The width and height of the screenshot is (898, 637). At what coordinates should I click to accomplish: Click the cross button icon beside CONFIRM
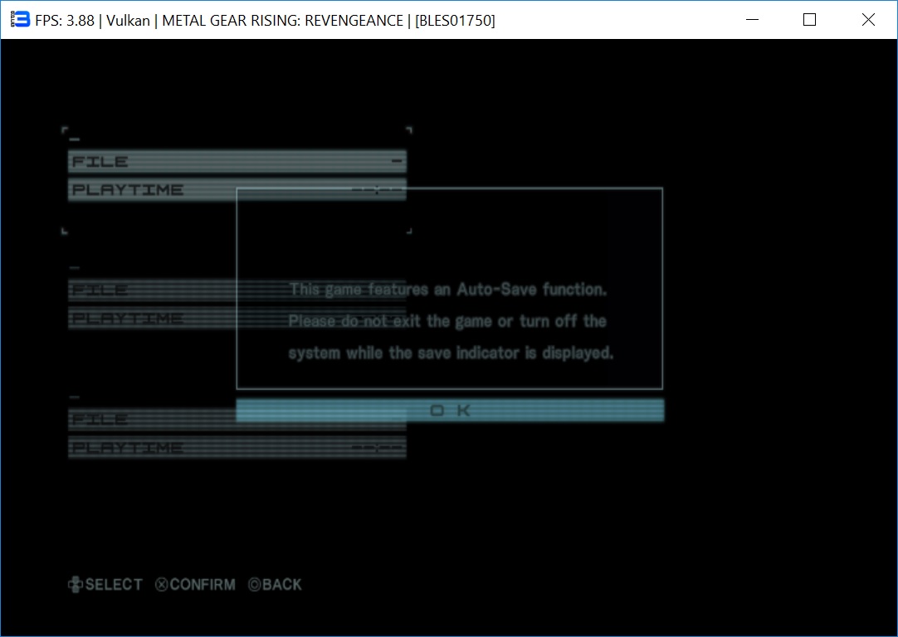(x=161, y=585)
